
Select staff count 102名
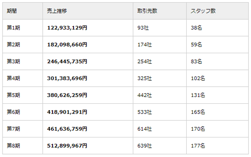click(198, 78)
